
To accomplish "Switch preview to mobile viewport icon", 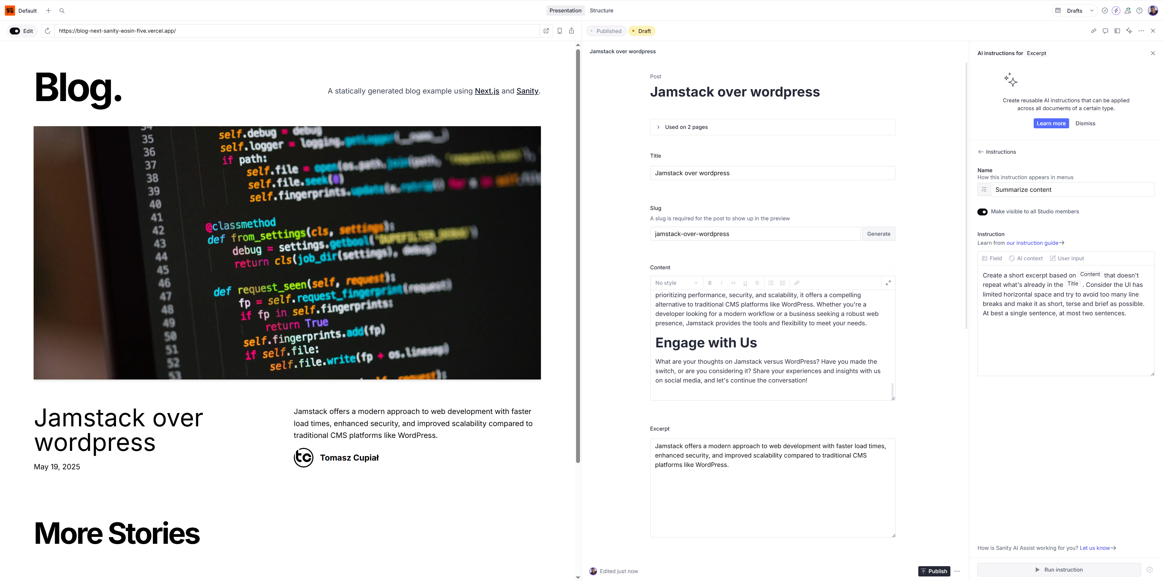I will (559, 31).
